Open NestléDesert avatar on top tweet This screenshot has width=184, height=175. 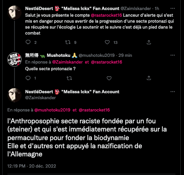[x=14, y=13]
